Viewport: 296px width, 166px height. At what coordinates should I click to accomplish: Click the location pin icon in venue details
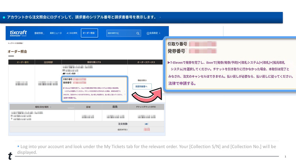[12, 119]
